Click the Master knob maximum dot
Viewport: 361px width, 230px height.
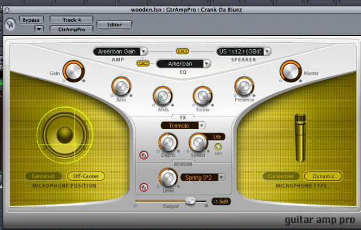tap(300, 81)
